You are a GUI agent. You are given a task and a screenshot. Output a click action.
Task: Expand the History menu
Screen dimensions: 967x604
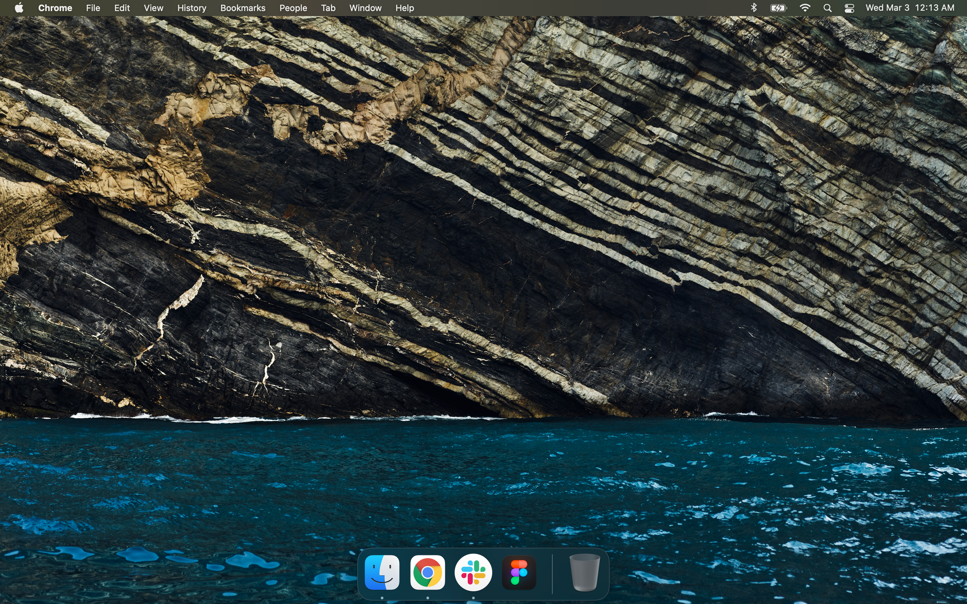pos(192,8)
